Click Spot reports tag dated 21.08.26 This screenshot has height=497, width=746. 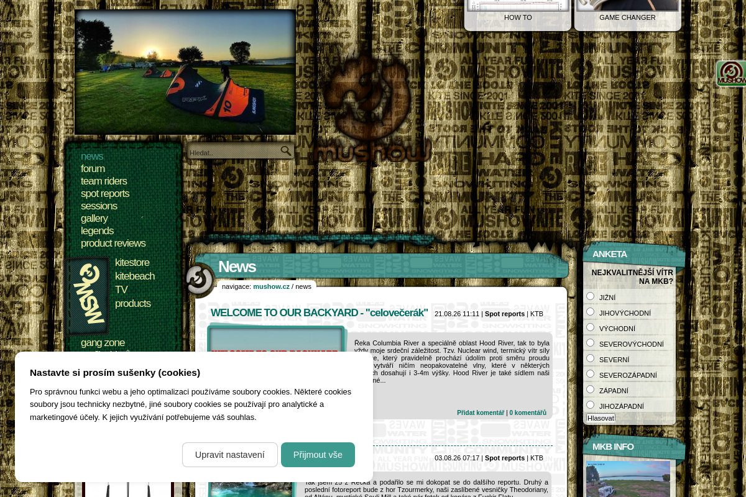pyautogui.click(x=505, y=314)
